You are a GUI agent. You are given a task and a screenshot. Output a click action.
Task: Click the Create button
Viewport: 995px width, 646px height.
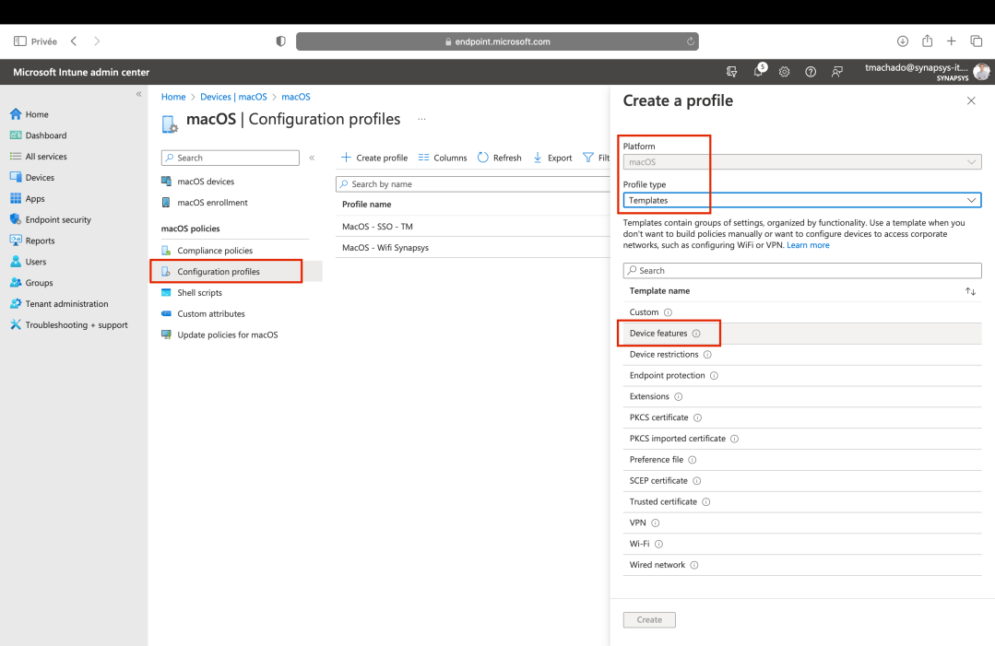pos(648,619)
